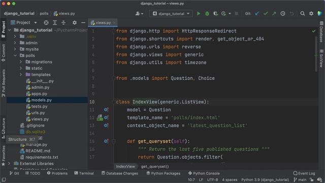Screen dimensions: 325x183
Task: Click the cursor position 10:7 indicator
Action: pos(191,179)
